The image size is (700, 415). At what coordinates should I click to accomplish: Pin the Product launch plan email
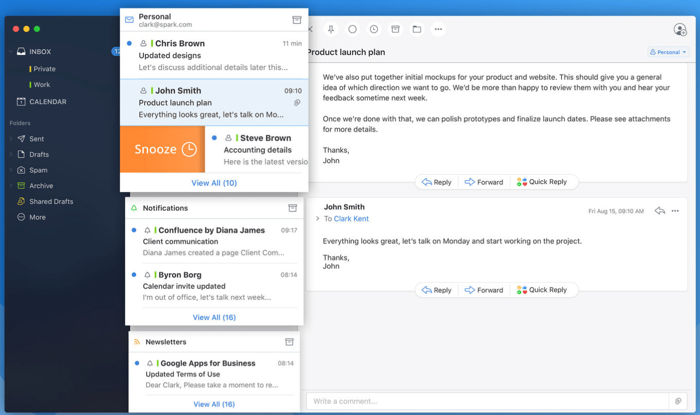click(331, 29)
